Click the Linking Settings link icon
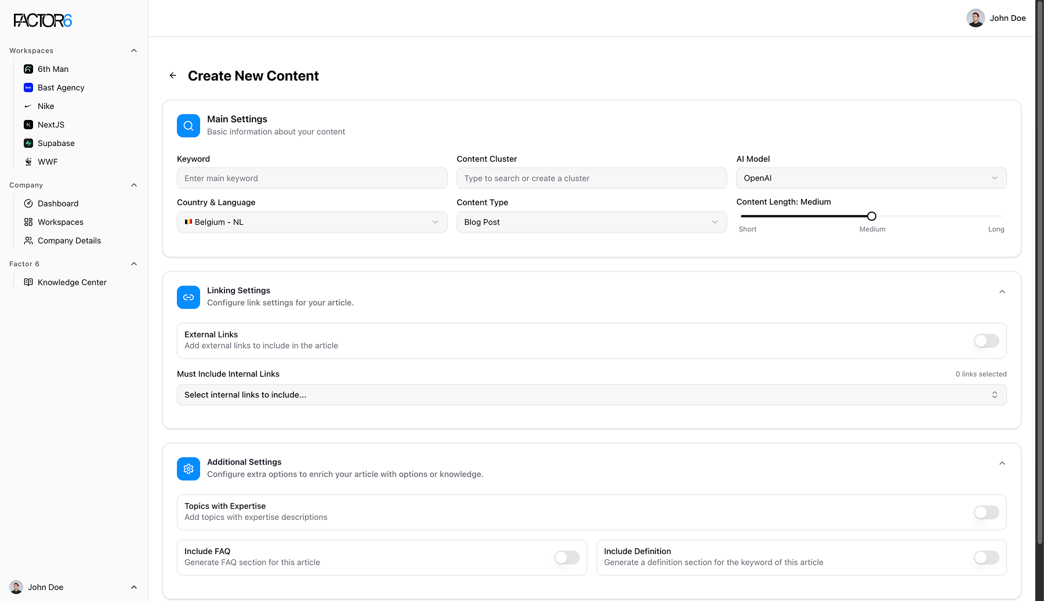The image size is (1044, 601). (x=188, y=297)
